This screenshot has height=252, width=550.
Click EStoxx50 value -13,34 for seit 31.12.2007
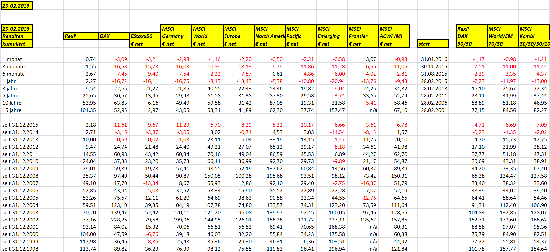(151, 183)
